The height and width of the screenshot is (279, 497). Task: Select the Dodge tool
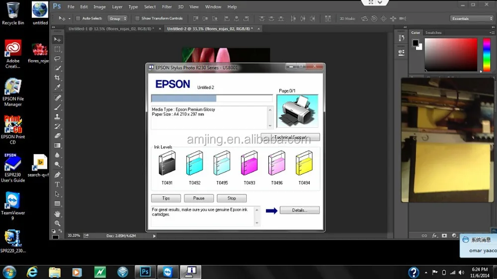[57, 165]
